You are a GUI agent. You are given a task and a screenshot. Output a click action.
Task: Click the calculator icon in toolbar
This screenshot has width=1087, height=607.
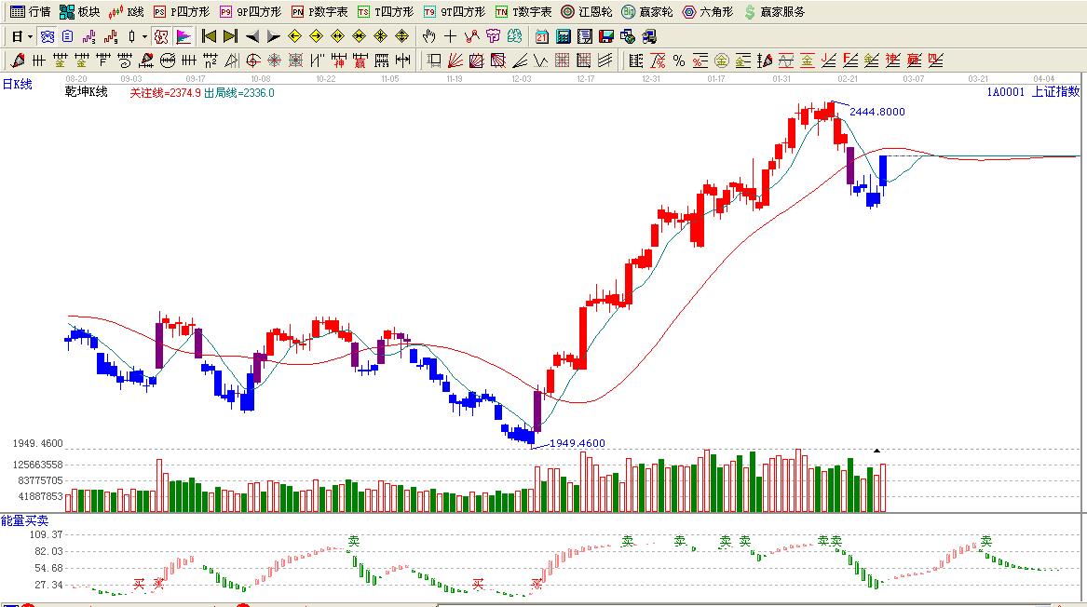[564, 36]
